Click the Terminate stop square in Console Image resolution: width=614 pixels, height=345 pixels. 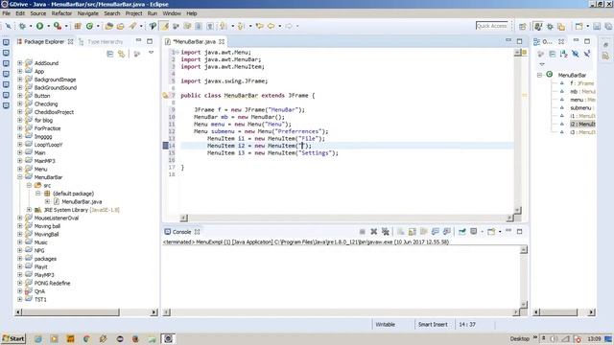tap(363, 232)
